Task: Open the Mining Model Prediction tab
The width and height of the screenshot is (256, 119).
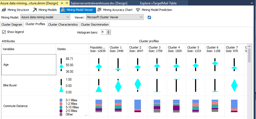Action: coord(154,10)
